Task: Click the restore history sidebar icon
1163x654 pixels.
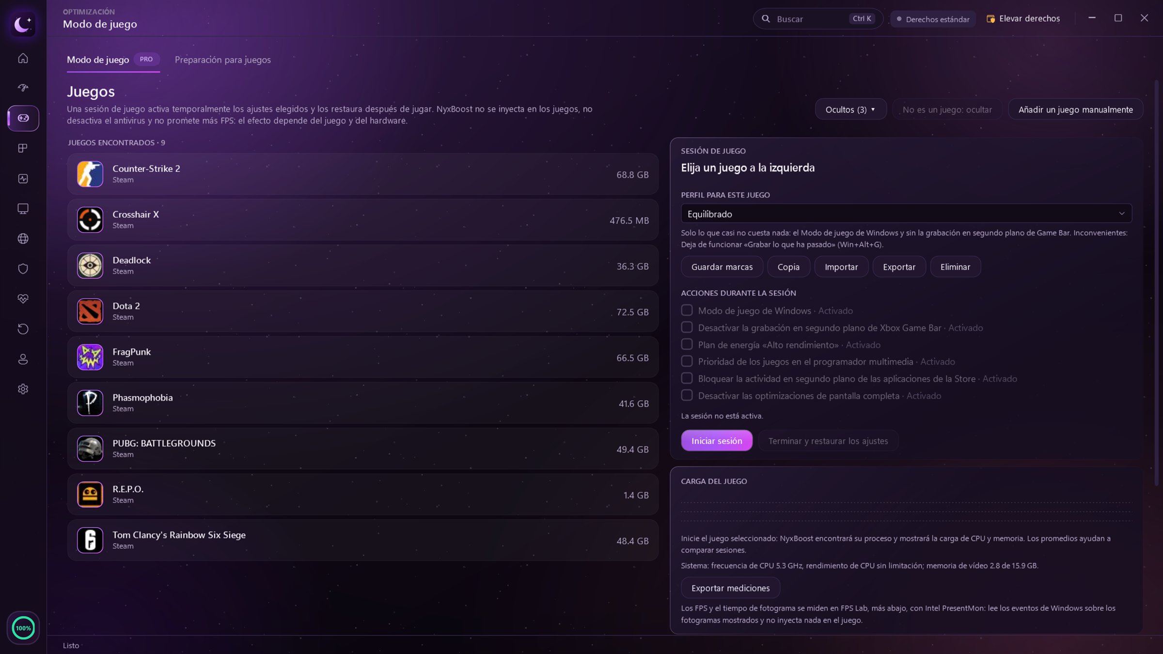Action: click(23, 329)
